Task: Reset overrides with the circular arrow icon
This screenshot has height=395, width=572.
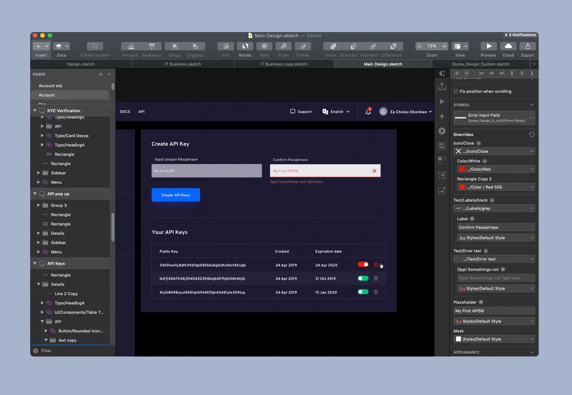Action: [531, 135]
